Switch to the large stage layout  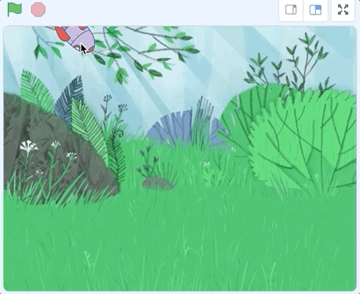click(315, 10)
